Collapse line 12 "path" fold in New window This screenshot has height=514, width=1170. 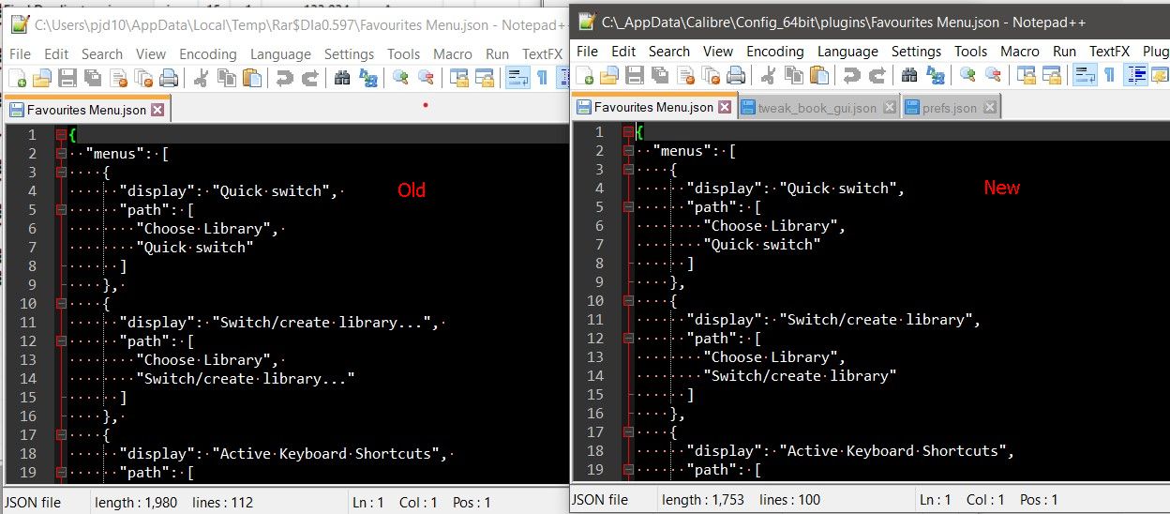coord(628,339)
